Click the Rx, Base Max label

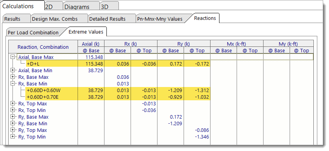tap(34, 77)
